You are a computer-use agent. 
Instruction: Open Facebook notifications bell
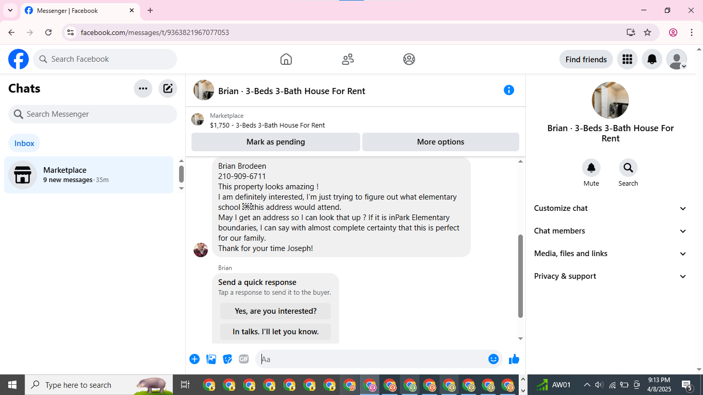[x=652, y=59]
